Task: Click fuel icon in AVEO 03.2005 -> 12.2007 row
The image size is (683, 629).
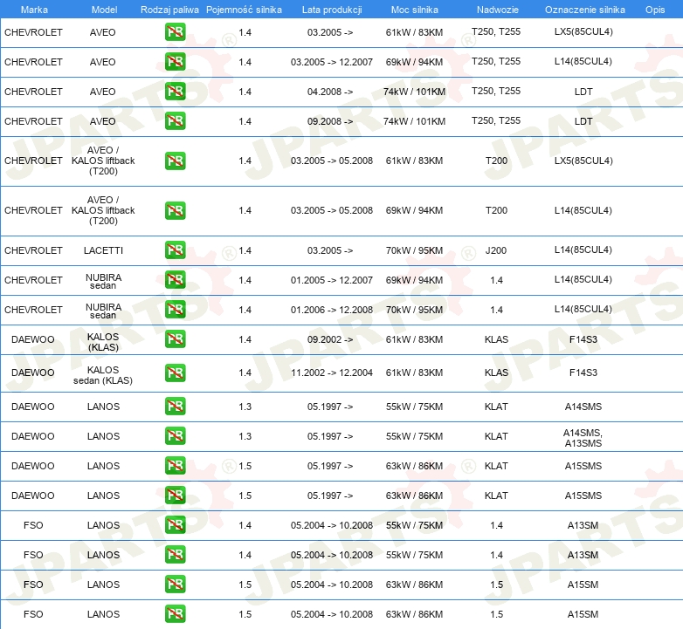Action: 175,62
